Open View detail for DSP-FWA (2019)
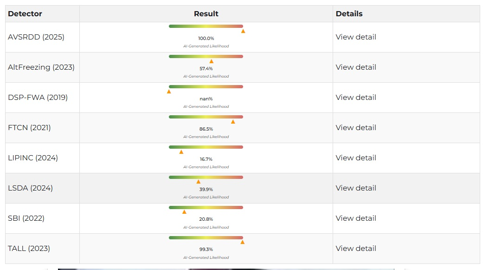The height and width of the screenshot is (270, 489). (356, 98)
